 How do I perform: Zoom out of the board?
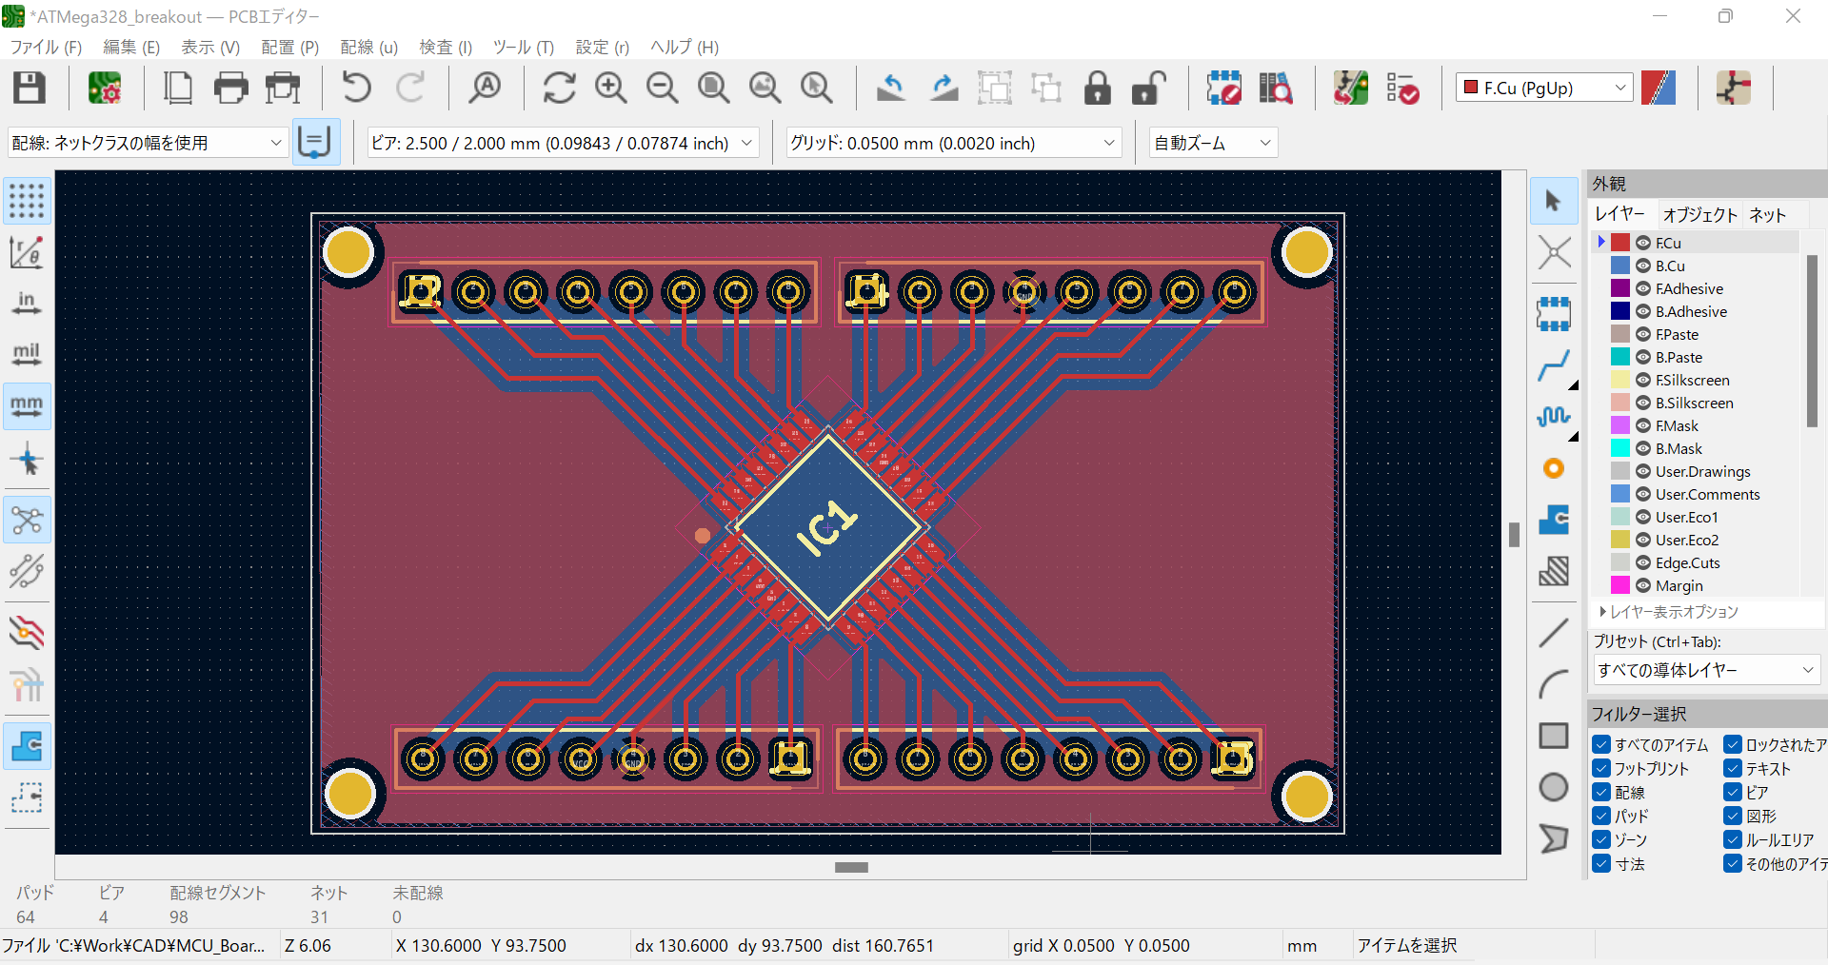coord(662,88)
